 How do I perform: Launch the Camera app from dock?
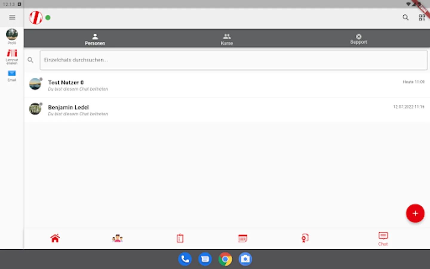point(245,259)
